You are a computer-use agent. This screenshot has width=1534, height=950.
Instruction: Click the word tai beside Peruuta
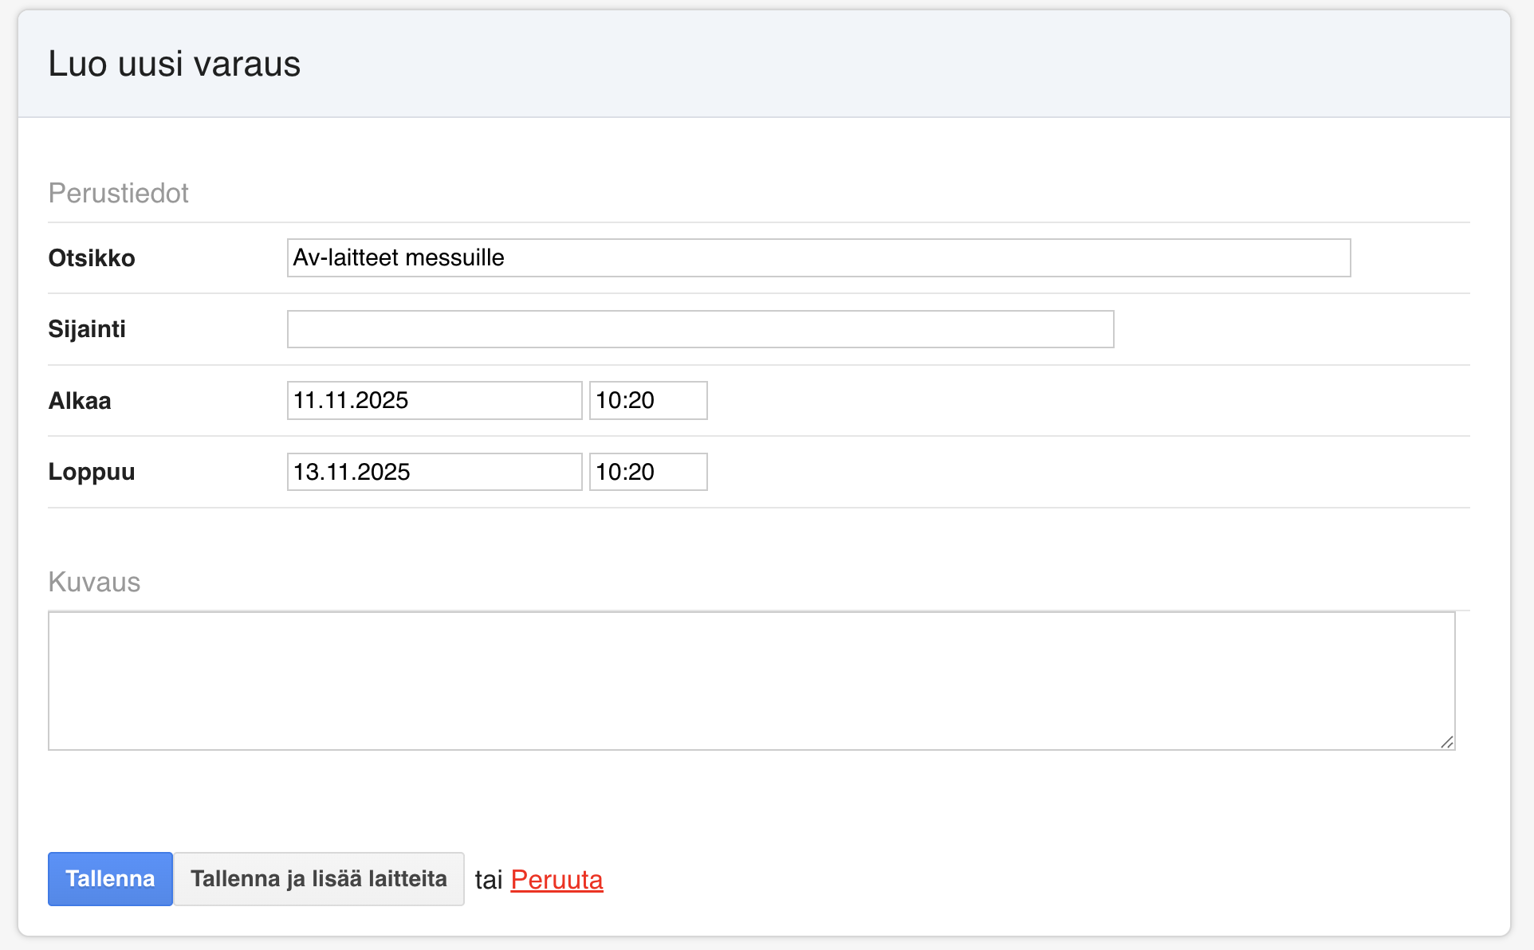tap(488, 880)
